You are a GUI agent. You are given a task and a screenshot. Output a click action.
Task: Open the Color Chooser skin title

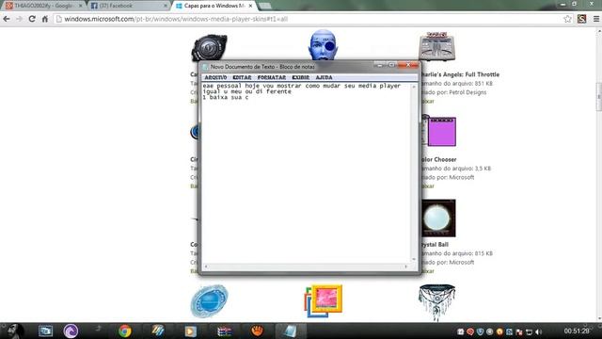(x=439, y=159)
